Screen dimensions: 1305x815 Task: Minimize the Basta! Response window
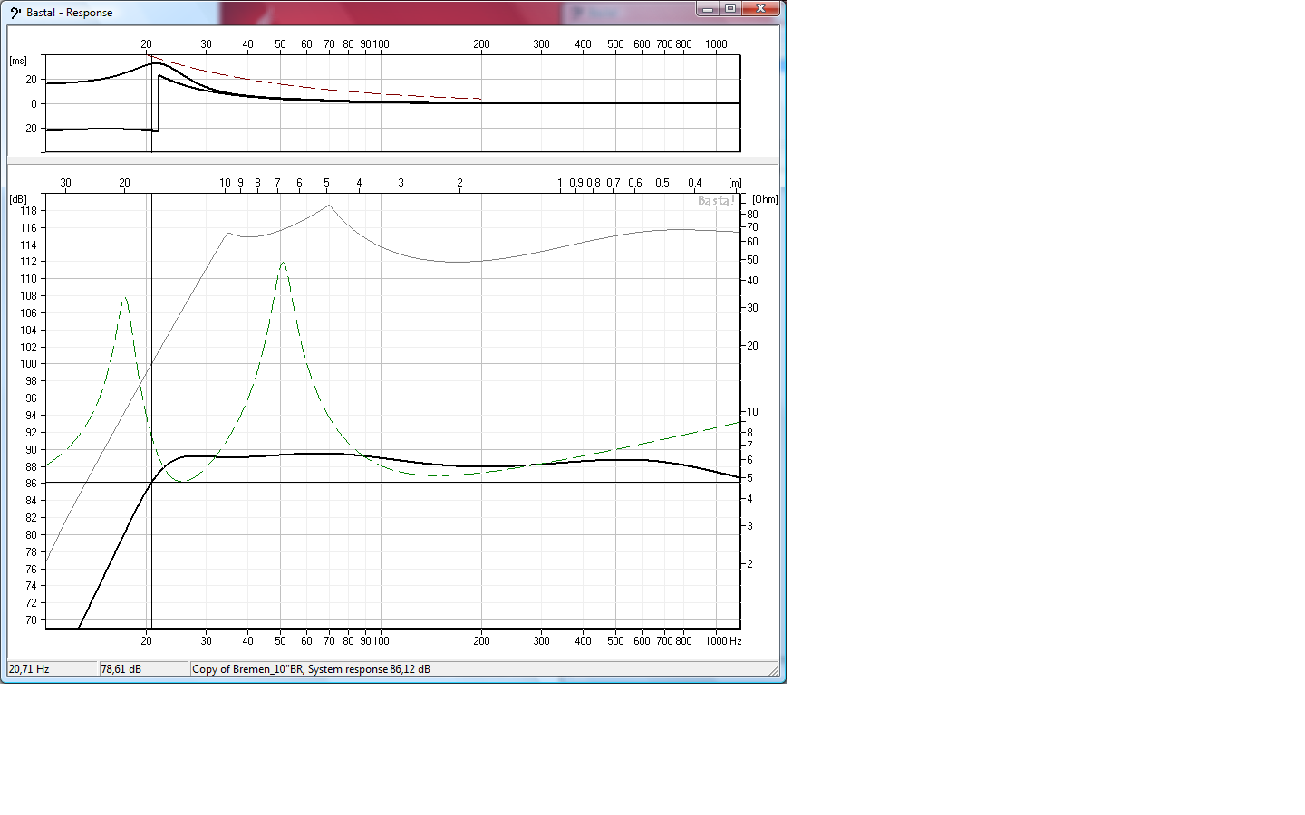coord(708,9)
